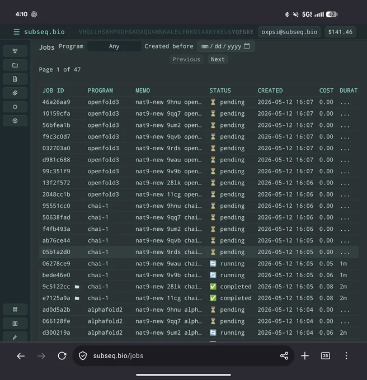
Task: Open the book docs icon in the sidebar
Action: 15,324
